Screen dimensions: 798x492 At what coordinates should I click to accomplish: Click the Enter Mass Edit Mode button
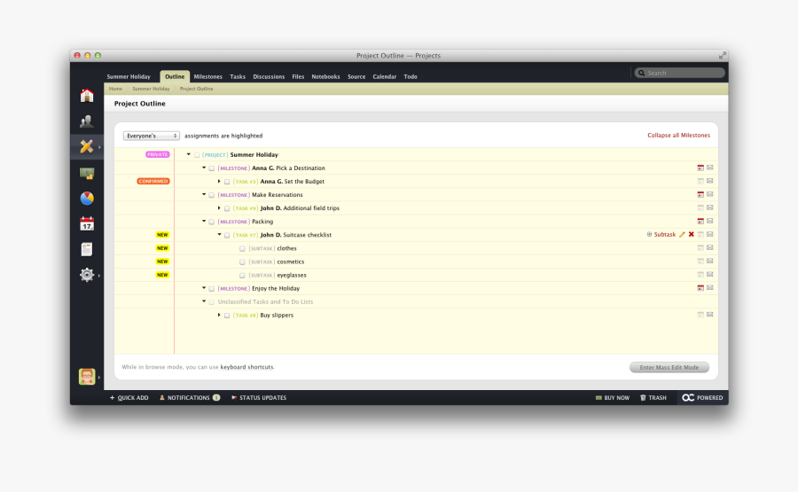(x=669, y=367)
